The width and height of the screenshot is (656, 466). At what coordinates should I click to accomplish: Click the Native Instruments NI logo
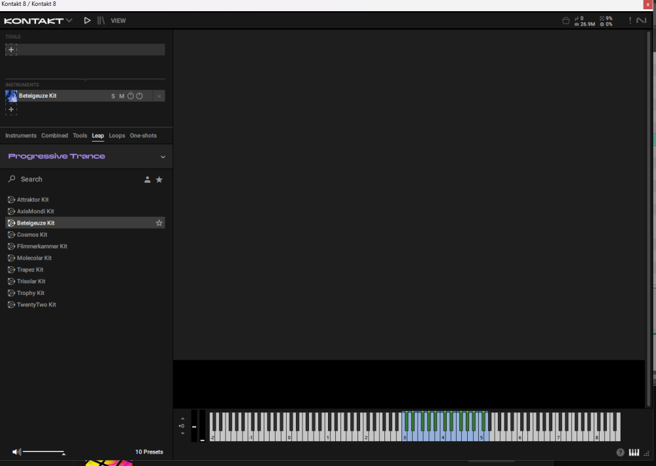click(642, 20)
